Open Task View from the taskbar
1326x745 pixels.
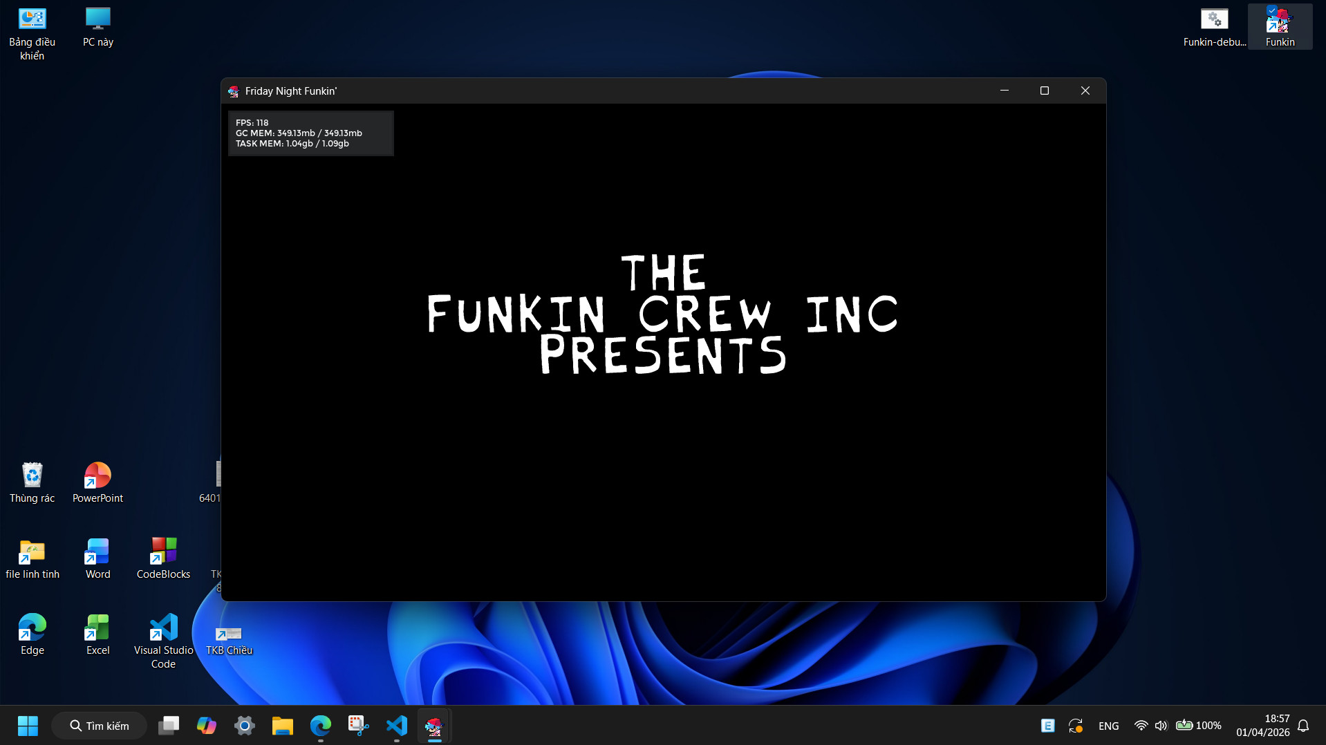pos(169,726)
